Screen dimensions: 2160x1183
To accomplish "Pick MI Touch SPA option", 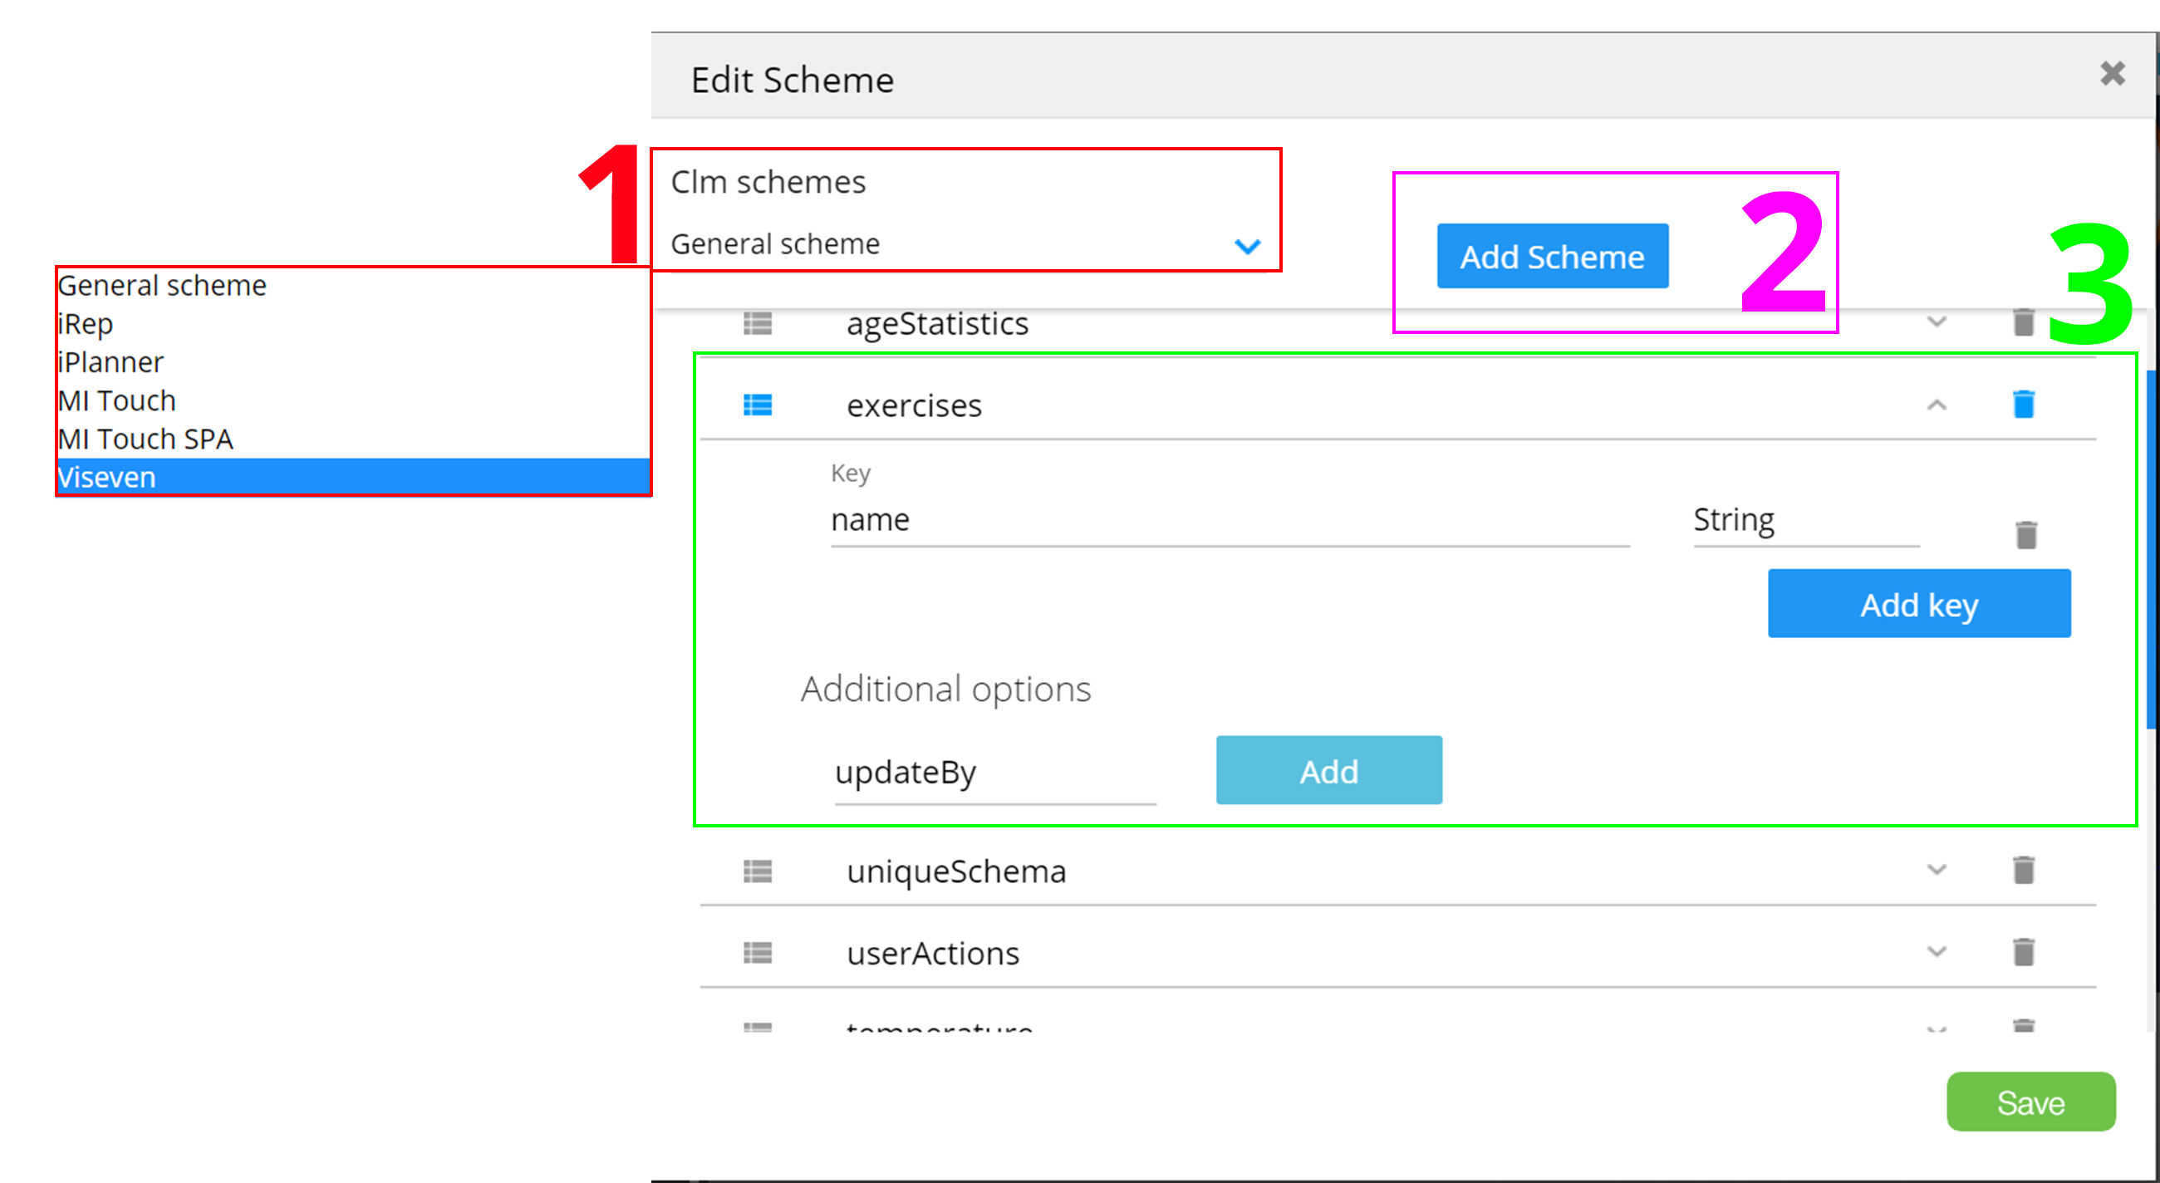I will 146,439.
